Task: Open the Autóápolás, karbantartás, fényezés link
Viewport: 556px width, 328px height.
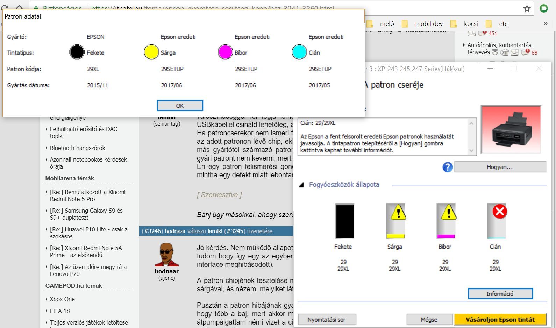Action: 500,49
